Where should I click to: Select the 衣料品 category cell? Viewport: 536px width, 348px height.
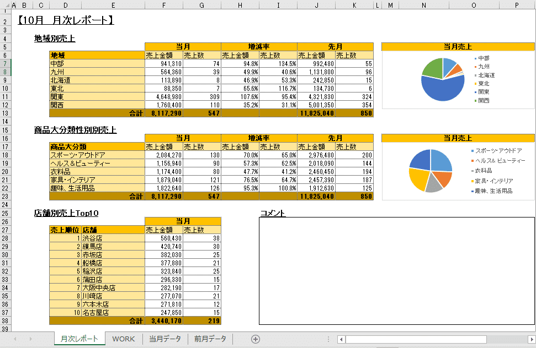click(97, 171)
